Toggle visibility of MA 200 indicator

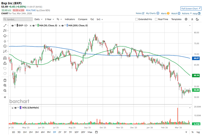coord(62,26)
